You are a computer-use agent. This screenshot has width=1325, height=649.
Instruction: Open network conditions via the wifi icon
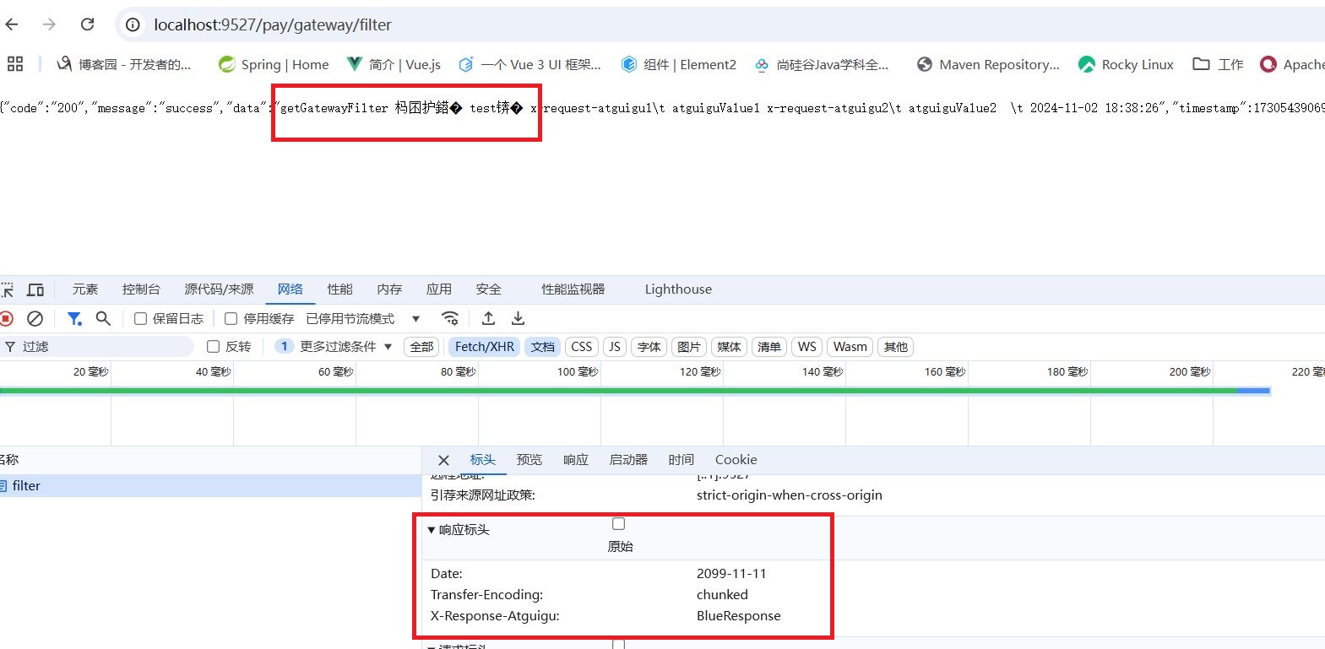[450, 318]
